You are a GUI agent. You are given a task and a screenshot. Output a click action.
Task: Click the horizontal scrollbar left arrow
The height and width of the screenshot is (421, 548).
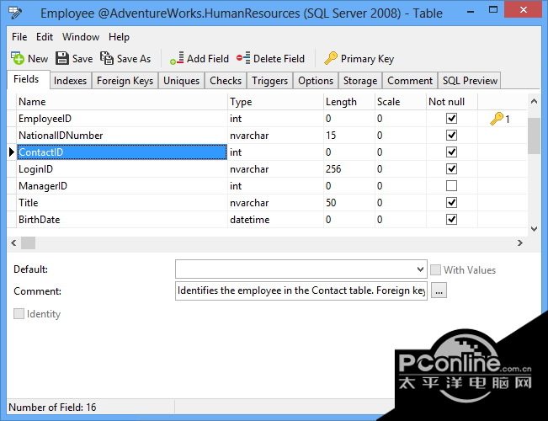[x=13, y=242]
